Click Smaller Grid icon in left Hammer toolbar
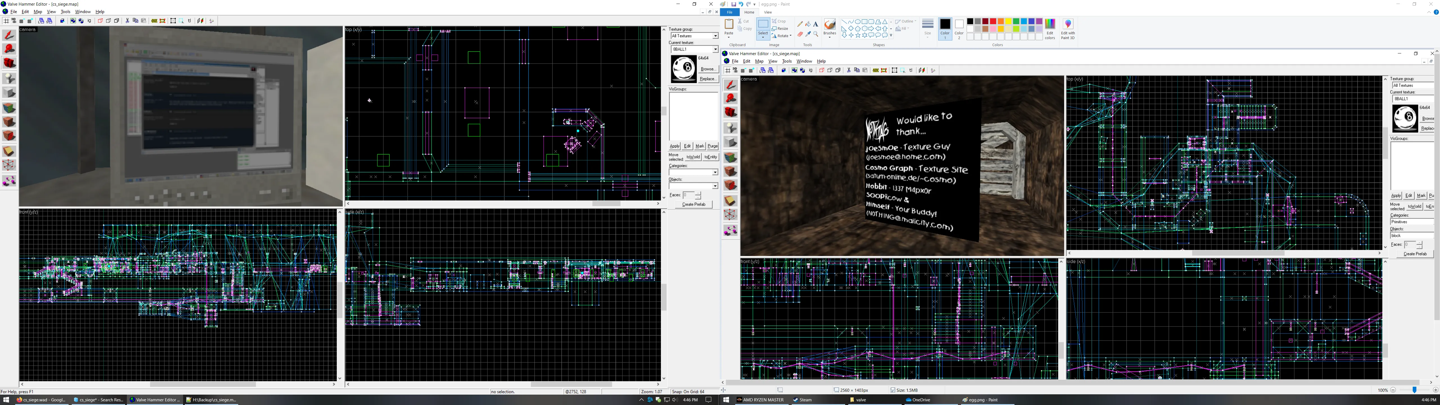The height and width of the screenshot is (405, 1440). pos(22,21)
